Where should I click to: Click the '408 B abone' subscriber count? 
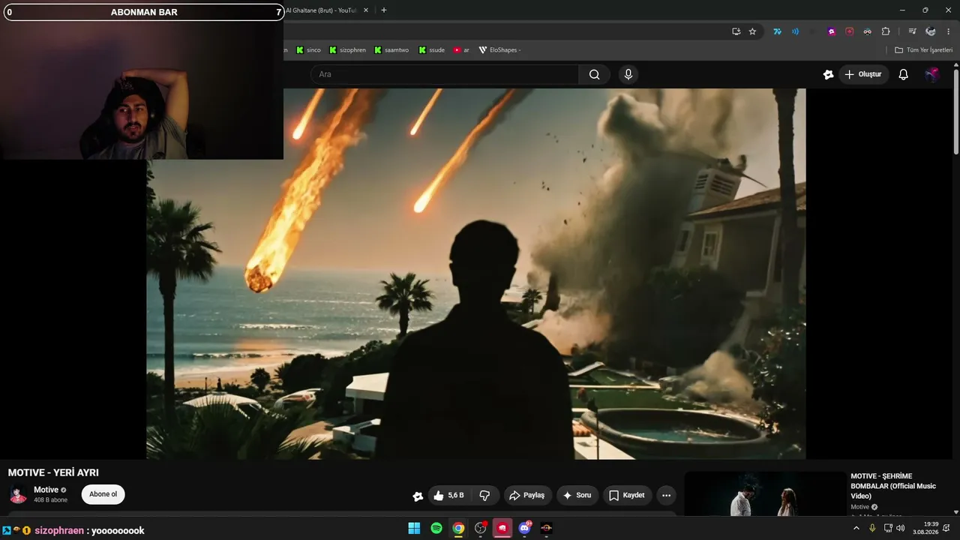(50, 500)
